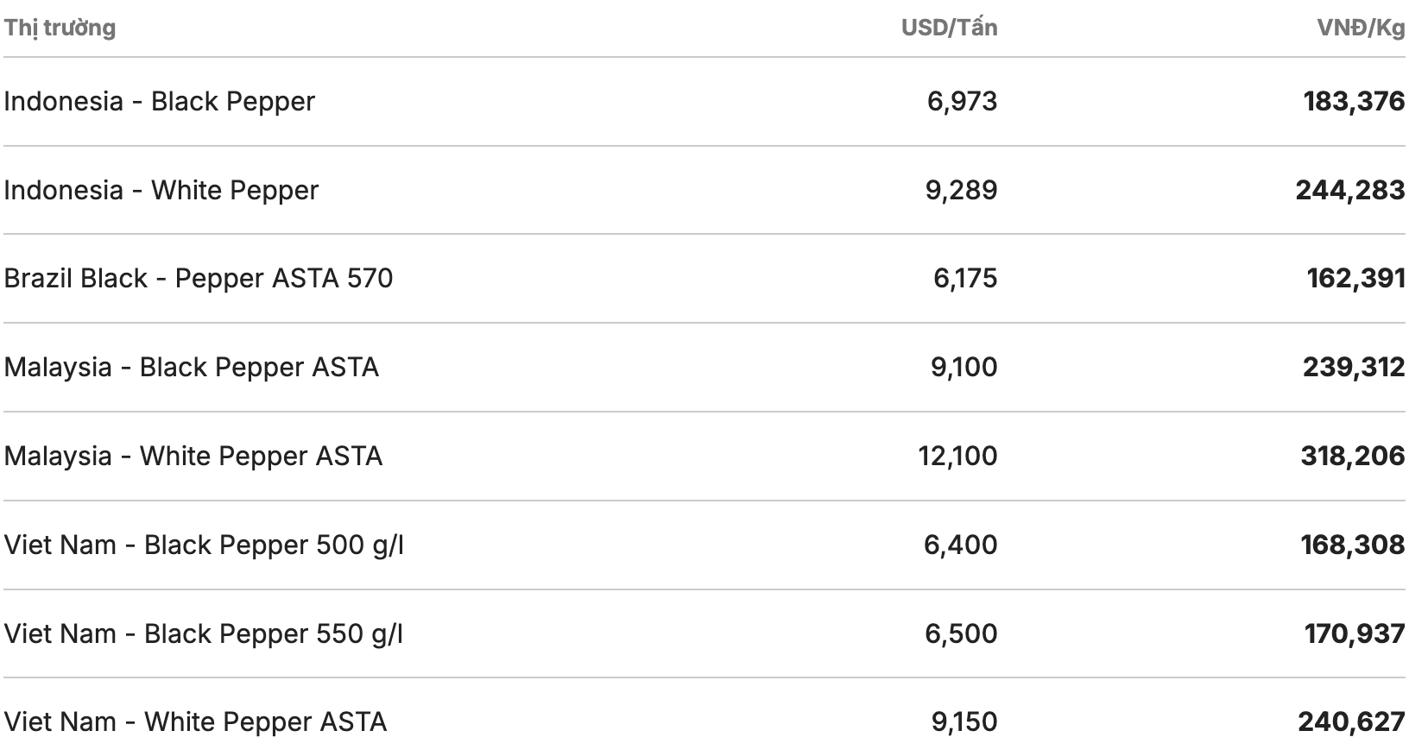Click the 6,400 USD price value
This screenshot has height=756, width=1428.
960,545
